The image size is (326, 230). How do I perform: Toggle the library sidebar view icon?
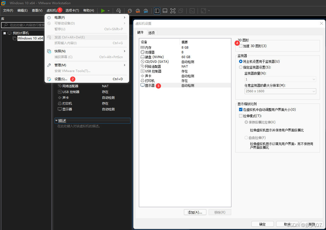(x=157, y=11)
